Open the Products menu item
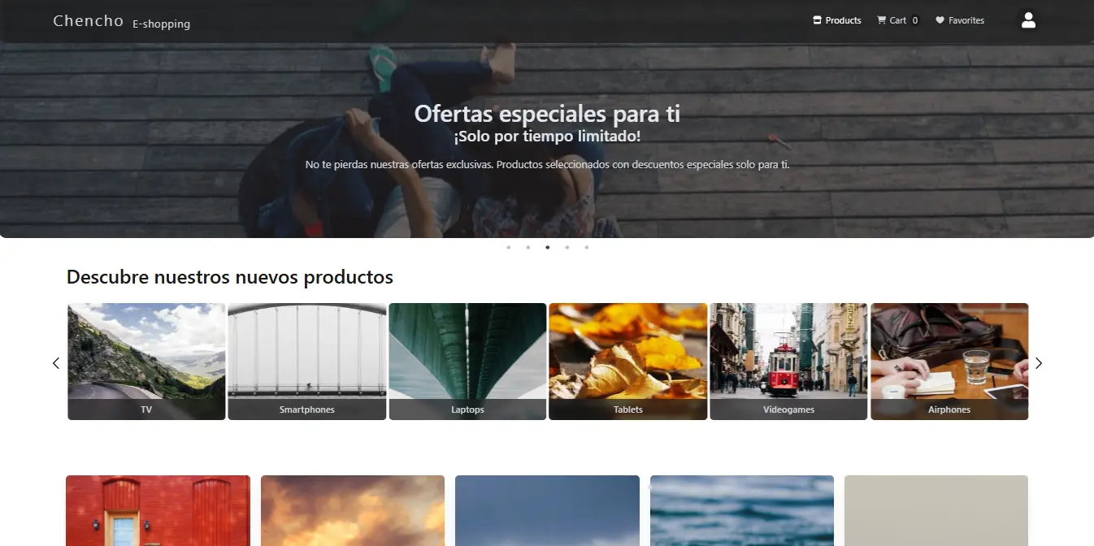This screenshot has height=546, width=1094. 837,20
